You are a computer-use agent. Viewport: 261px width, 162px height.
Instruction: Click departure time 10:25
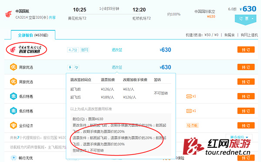point(80,10)
